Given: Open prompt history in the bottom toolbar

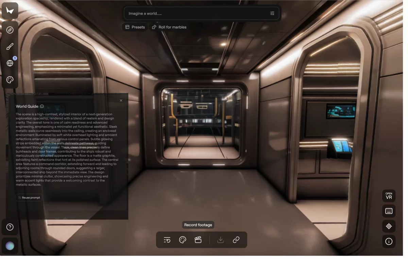Looking at the screenshot, I should click(167, 240).
